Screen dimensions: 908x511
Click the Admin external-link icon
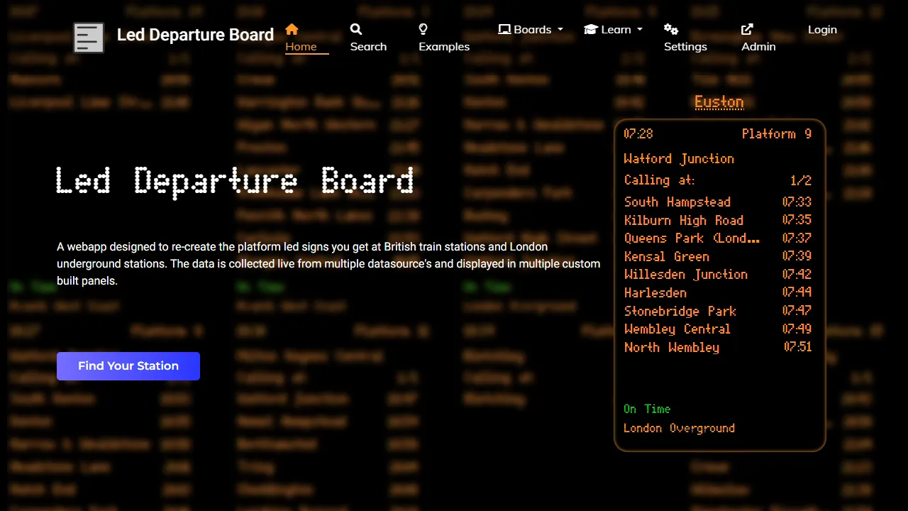(747, 29)
